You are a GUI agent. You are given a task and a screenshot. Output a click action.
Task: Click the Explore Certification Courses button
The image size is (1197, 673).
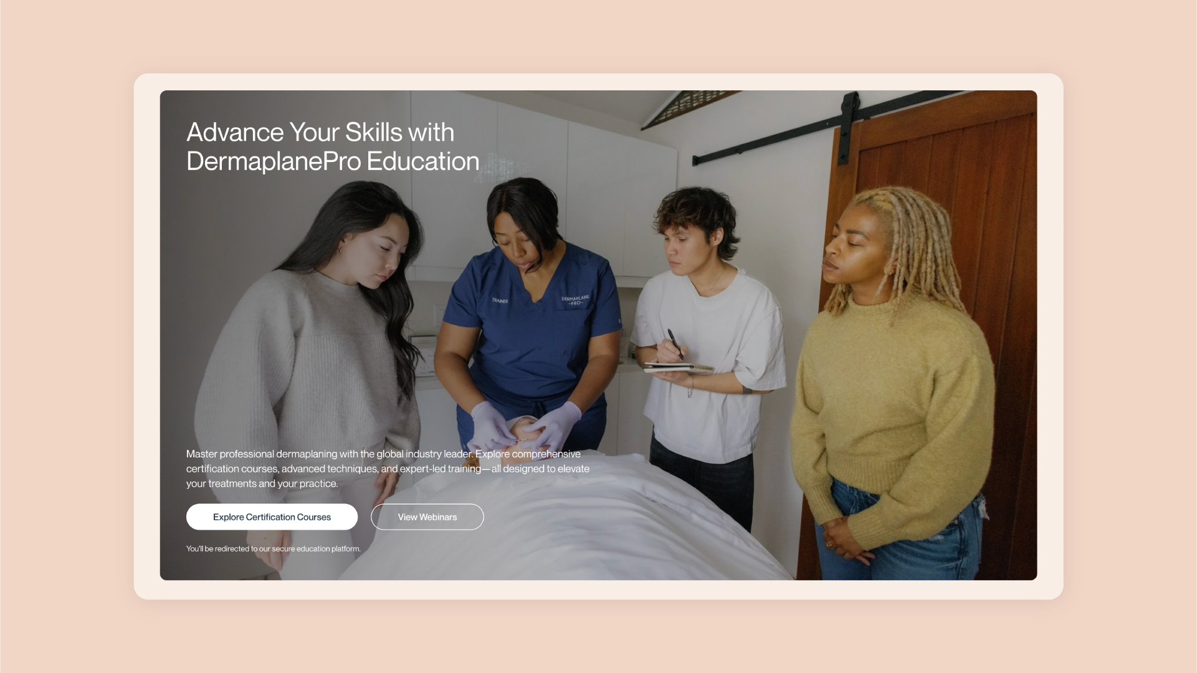pyautogui.click(x=272, y=517)
